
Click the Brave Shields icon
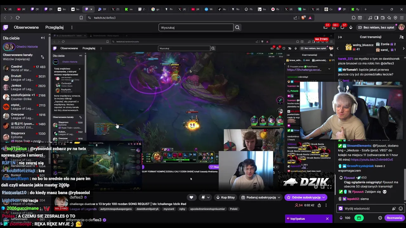[303, 18]
